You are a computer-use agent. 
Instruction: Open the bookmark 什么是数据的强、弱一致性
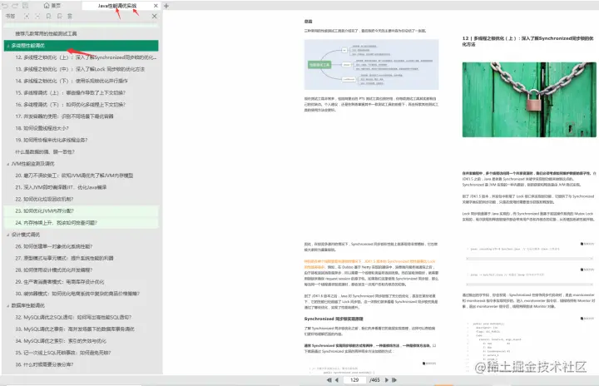coord(45,152)
